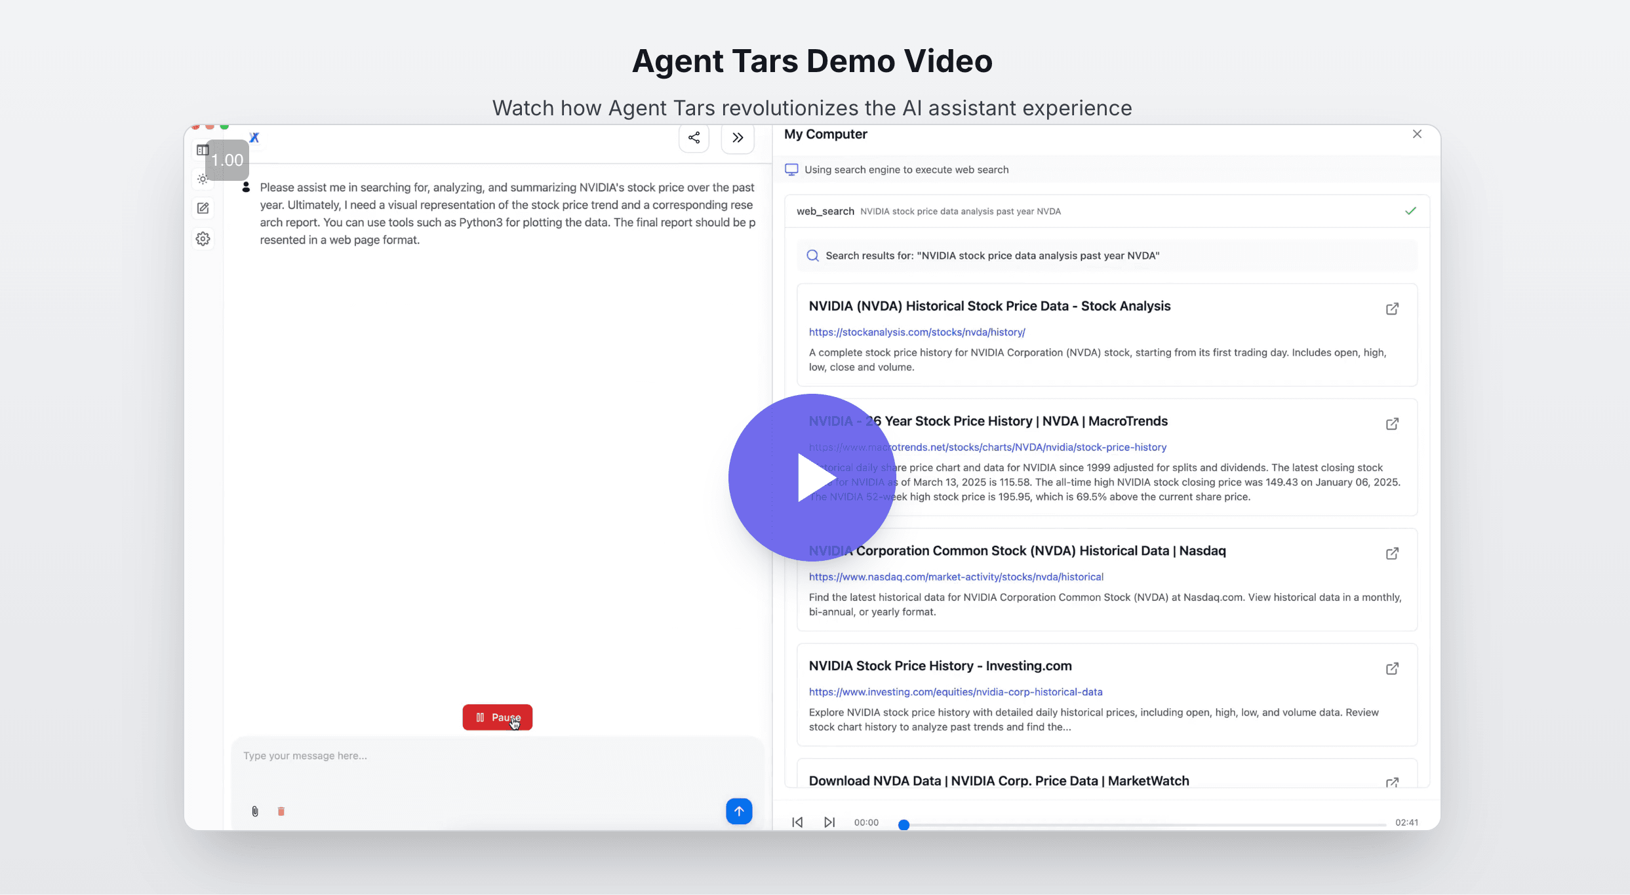Skip to previous step in replay

(797, 822)
